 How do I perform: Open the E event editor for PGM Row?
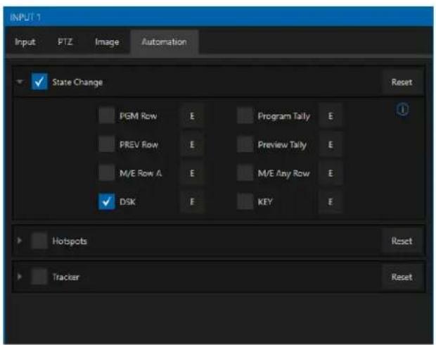(x=192, y=116)
